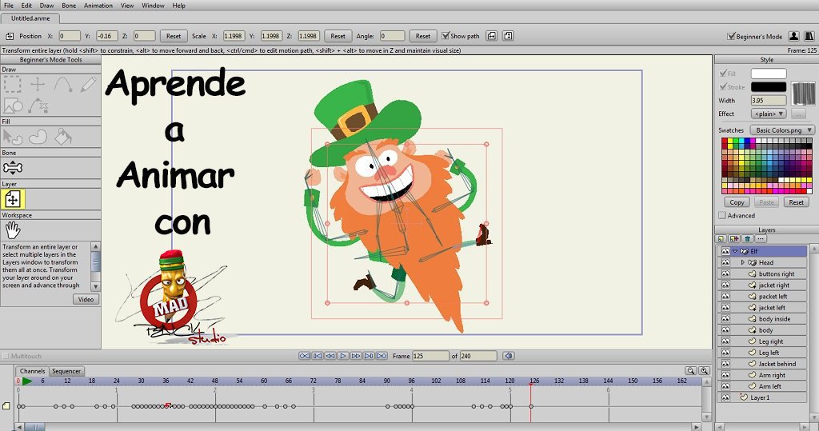
Task: Click the black Stroke color swatch
Action: coord(769,86)
